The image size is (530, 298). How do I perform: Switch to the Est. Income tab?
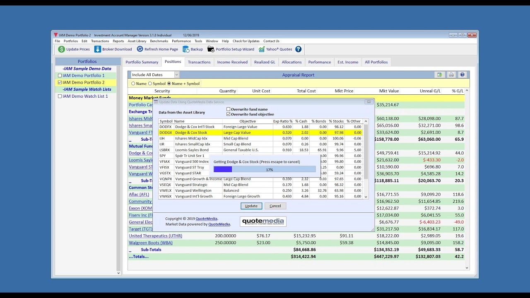(348, 62)
